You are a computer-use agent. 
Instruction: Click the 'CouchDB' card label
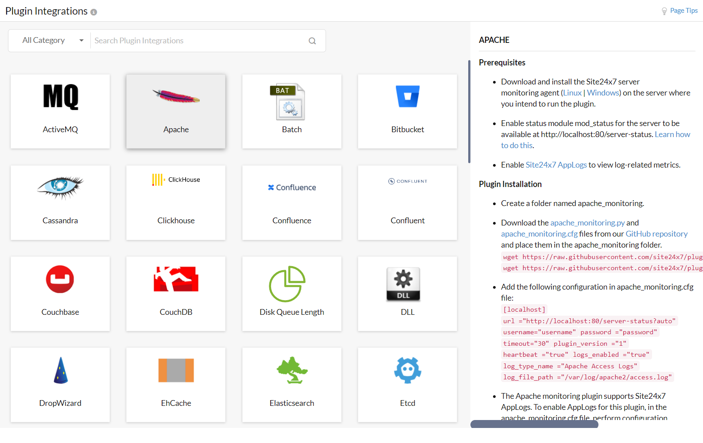176,312
